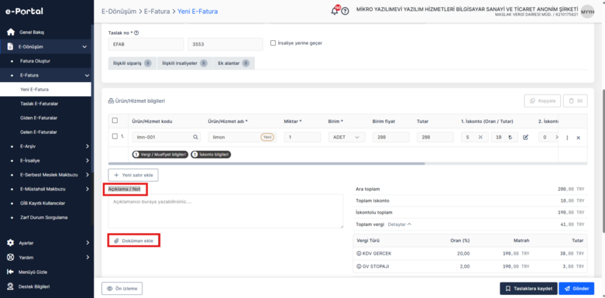Open Giden E-Faturalar in the sidebar

38,117
